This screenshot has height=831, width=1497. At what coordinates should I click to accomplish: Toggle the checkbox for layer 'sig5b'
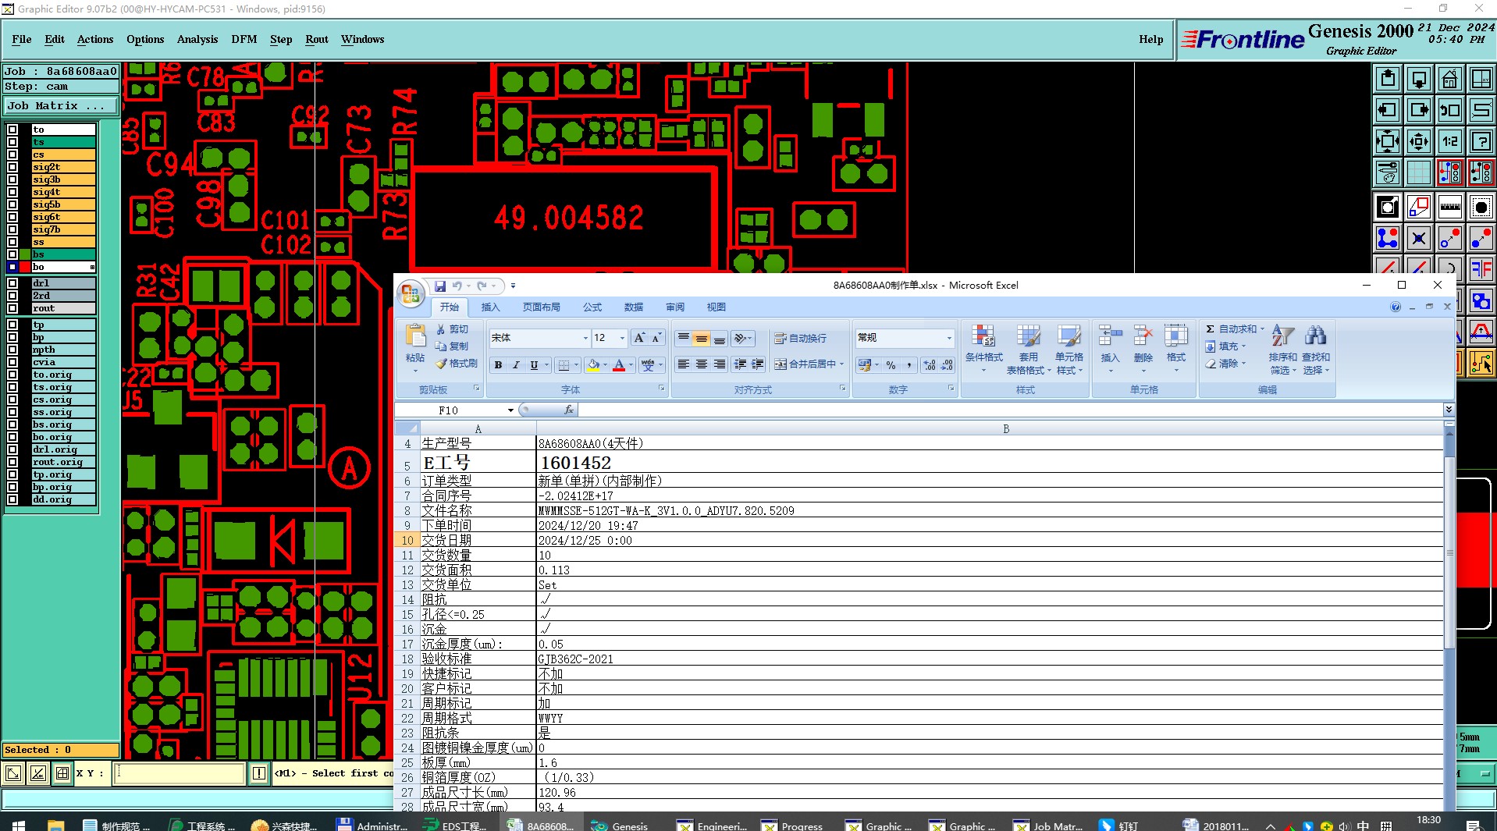coord(12,204)
